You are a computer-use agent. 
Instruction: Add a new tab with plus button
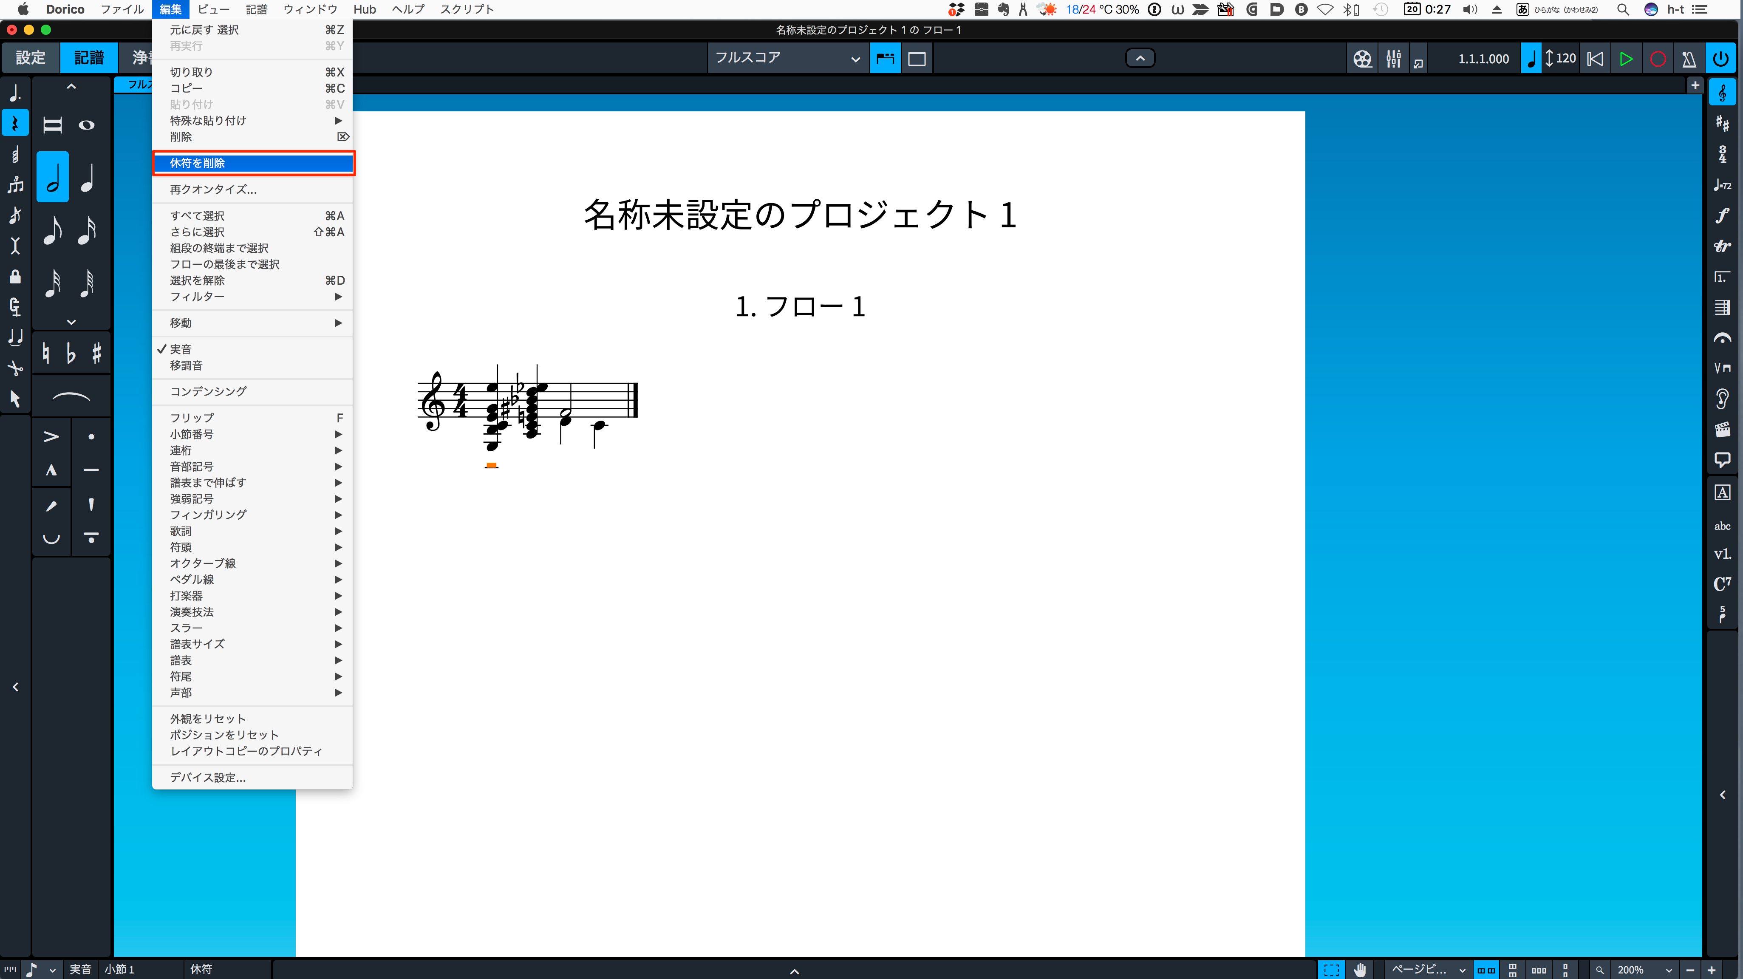pyautogui.click(x=1695, y=85)
